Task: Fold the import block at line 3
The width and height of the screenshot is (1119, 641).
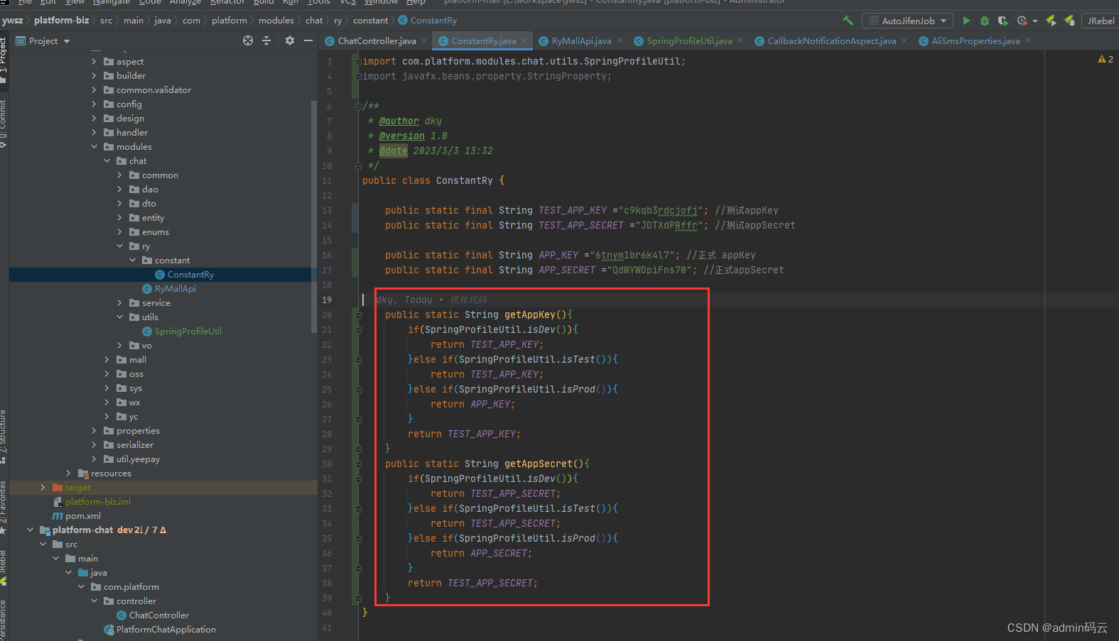Action: [x=358, y=62]
